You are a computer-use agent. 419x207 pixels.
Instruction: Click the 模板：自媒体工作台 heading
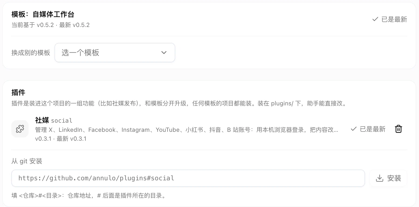click(43, 14)
